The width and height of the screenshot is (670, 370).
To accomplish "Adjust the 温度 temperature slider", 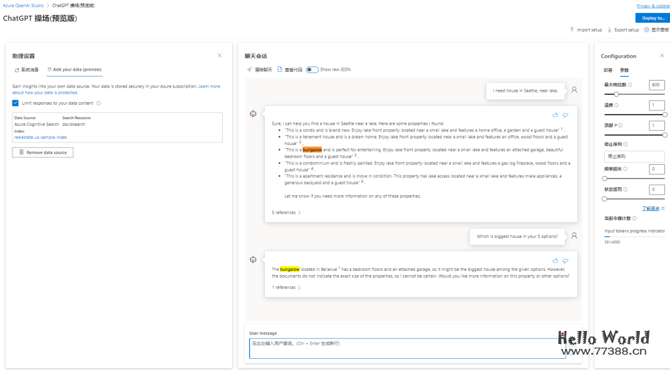I will point(664,115).
